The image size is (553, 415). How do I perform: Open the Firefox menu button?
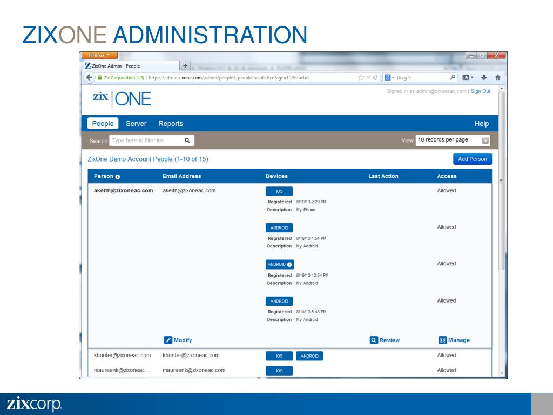99,56
